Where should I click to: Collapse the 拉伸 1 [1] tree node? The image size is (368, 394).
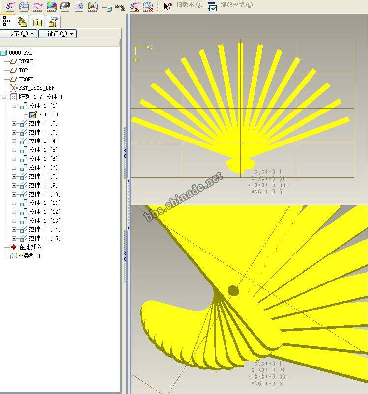[x=14, y=106]
